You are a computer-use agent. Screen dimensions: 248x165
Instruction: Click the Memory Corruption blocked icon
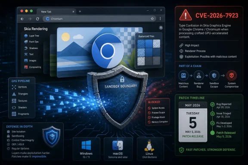[x=149, y=122]
